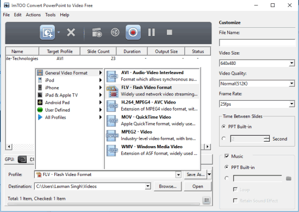Viewport: 299px width, 212px height.
Task: Open the Frame Rate dropdown
Action: [x=291, y=104]
